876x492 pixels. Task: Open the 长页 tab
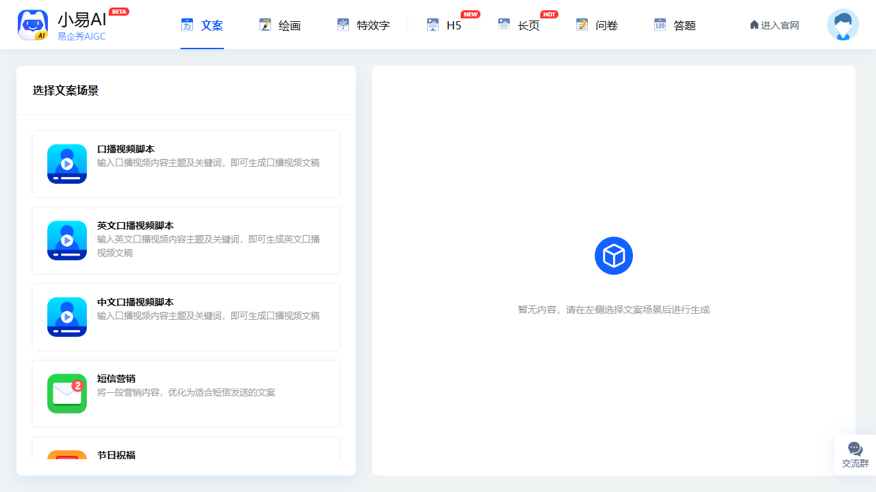[x=519, y=25]
